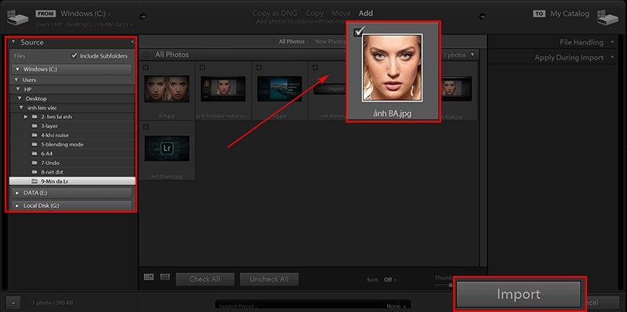Click the source drive icon beside FROM

pos(17,17)
